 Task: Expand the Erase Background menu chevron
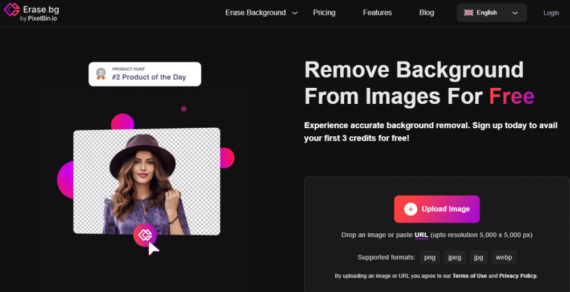[295, 13]
